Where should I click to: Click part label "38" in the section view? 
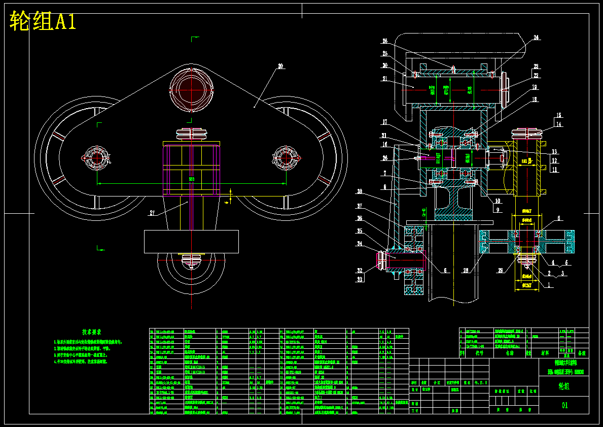(x=360, y=191)
